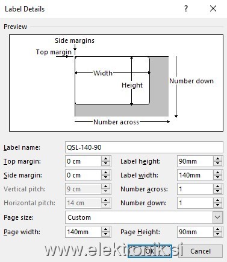Increase Page width using up spinner
The height and width of the screenshot is (262, 227).
point(106,229)
